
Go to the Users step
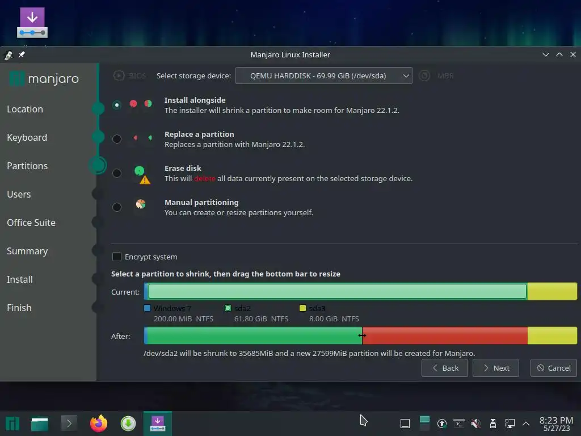point(19,194)
